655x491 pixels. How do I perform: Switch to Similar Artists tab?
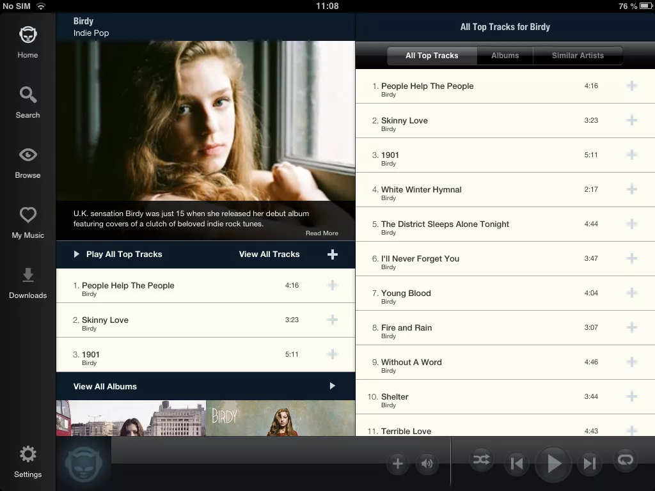point(578,56)
